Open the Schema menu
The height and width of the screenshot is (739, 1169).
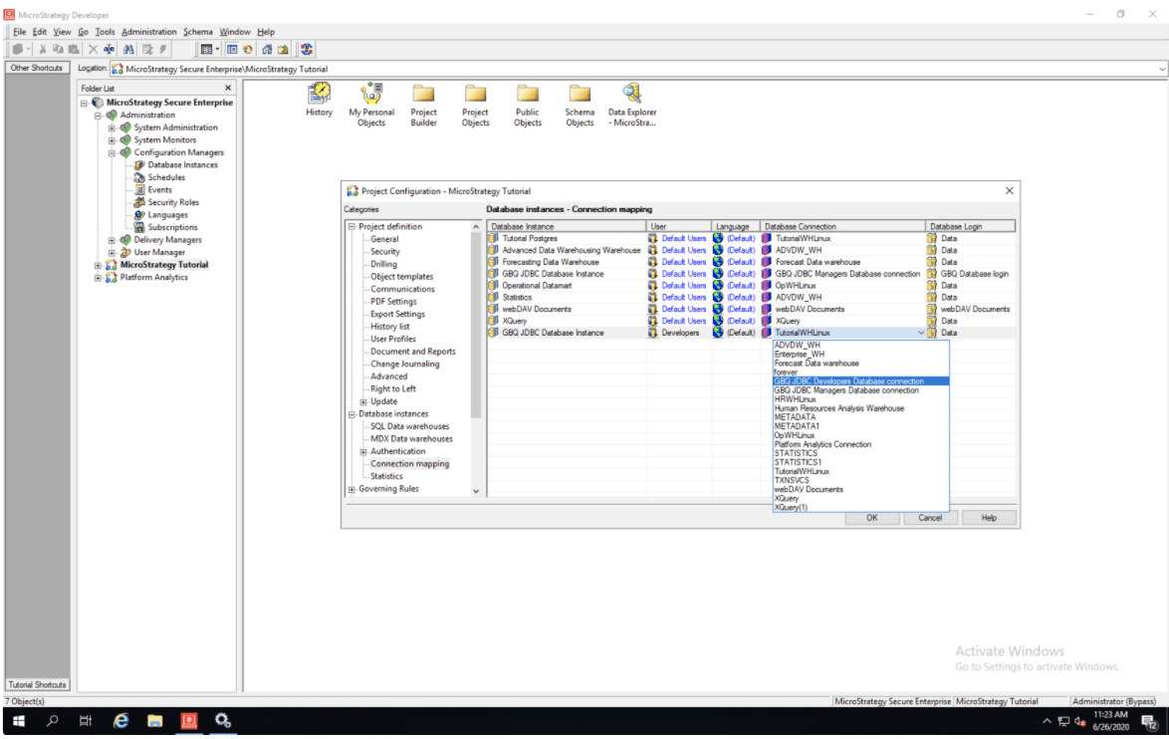pos(197,32)
